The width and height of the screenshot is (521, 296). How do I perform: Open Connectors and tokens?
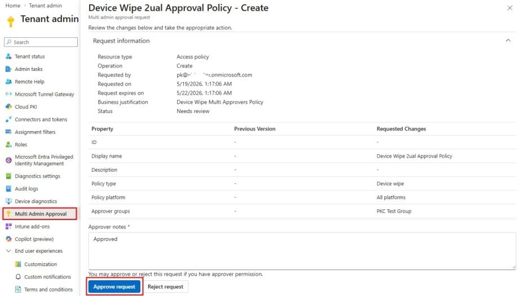click(40, 119)
